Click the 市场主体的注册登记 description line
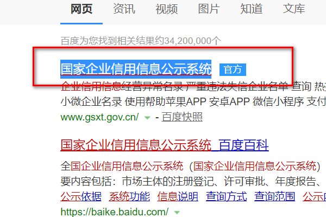The width and height of the screenshot is (326, 217). pos(193,181)
